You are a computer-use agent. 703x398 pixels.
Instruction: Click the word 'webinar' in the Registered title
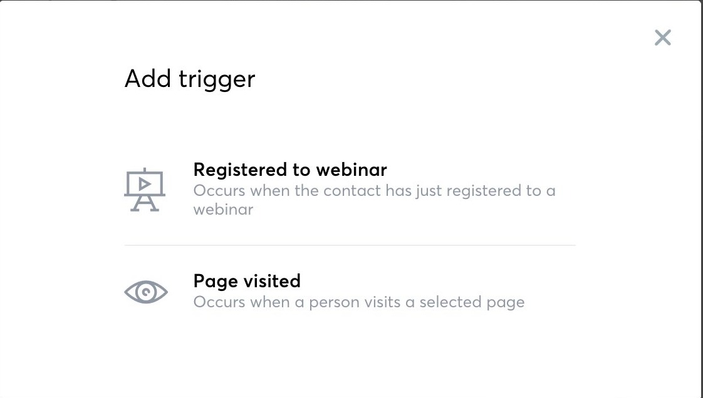coord(351,170)
